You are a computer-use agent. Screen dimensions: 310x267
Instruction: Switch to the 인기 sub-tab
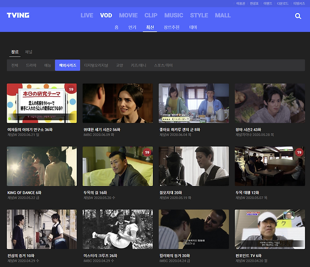132,27
